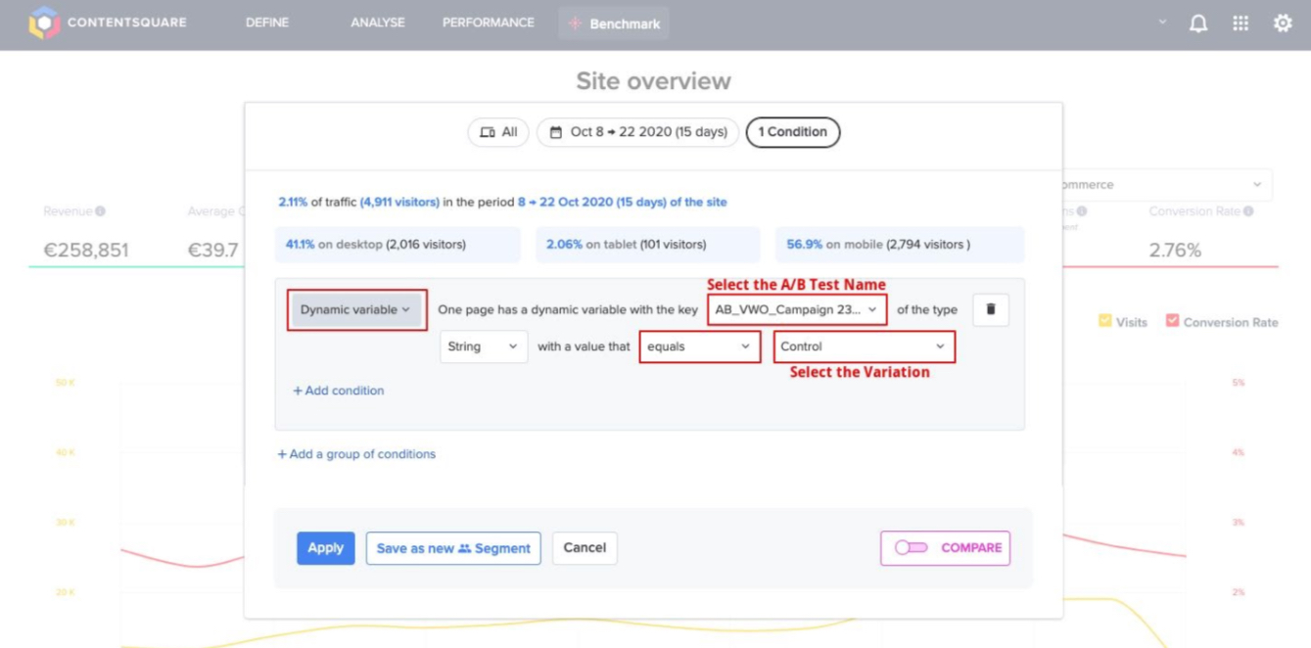Toggle the COMPARE switch

pyautogui.click(x=911, y=548)
